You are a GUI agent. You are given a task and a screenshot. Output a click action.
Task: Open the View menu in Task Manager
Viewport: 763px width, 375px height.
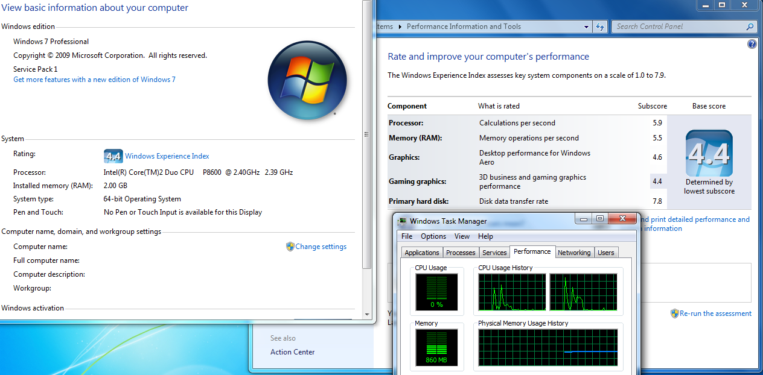click(462, 236)
